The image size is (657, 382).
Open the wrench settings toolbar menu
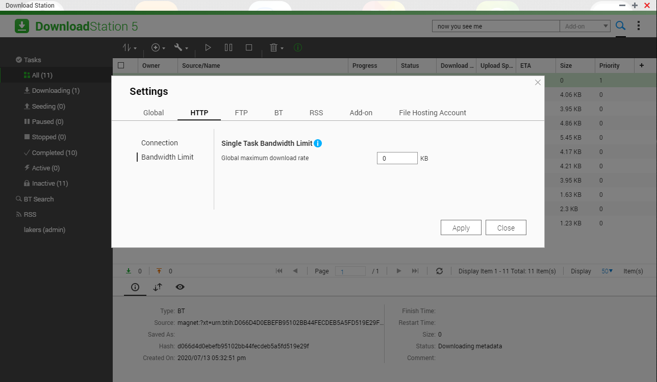click(181, 47)
